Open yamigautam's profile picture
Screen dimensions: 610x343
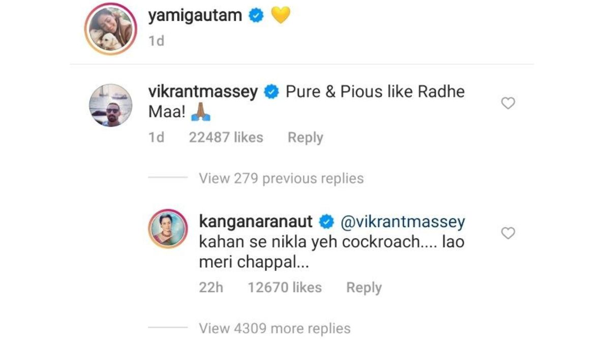click(x=111, y=28)
